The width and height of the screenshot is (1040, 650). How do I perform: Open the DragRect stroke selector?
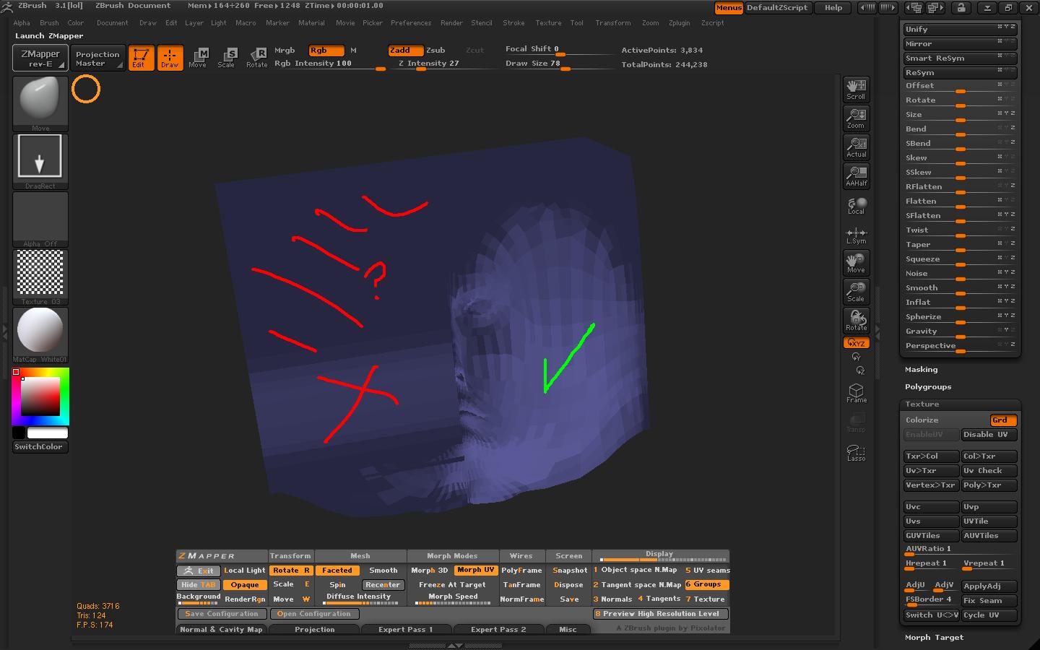click(x=40, y=162)
